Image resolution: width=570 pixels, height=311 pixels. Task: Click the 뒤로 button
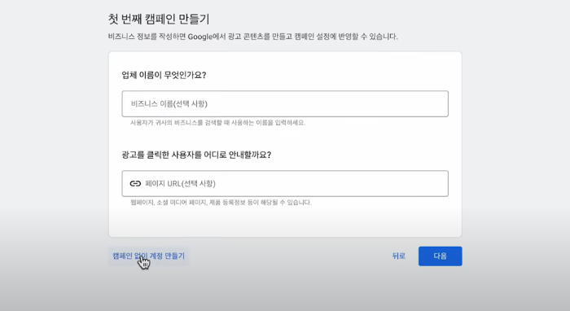click(x=398, y=256)
